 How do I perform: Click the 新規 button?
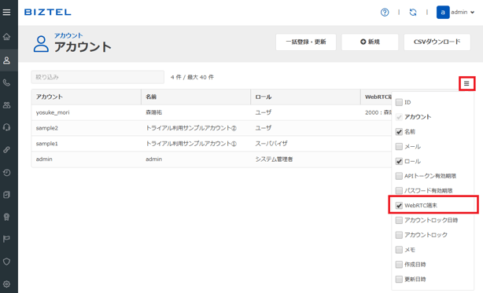[x=370, y=42]
